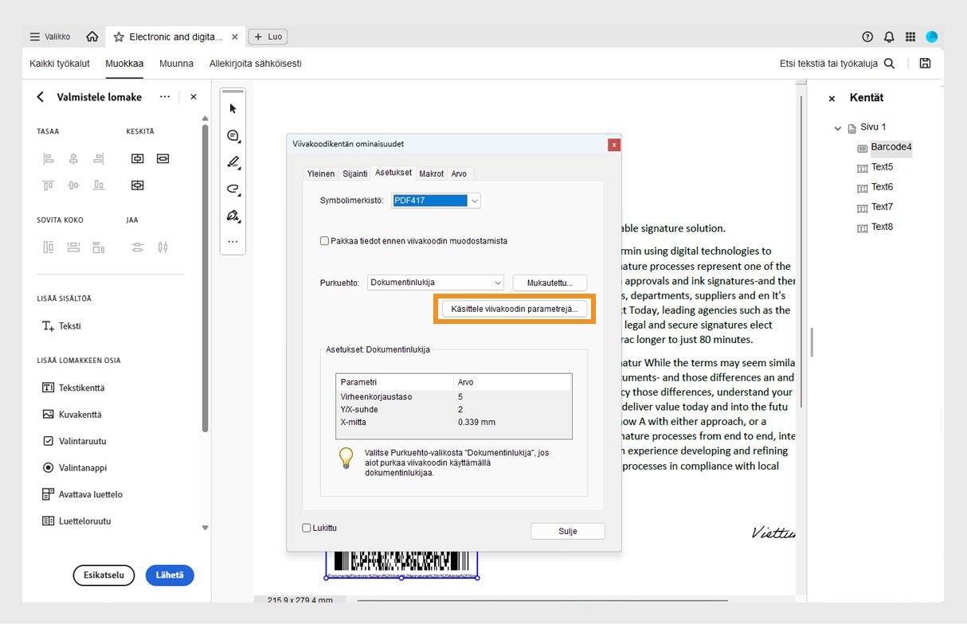967x624 pixels.
Task: Add a Kuvakenttä form field
Action: tap(72, 414)
